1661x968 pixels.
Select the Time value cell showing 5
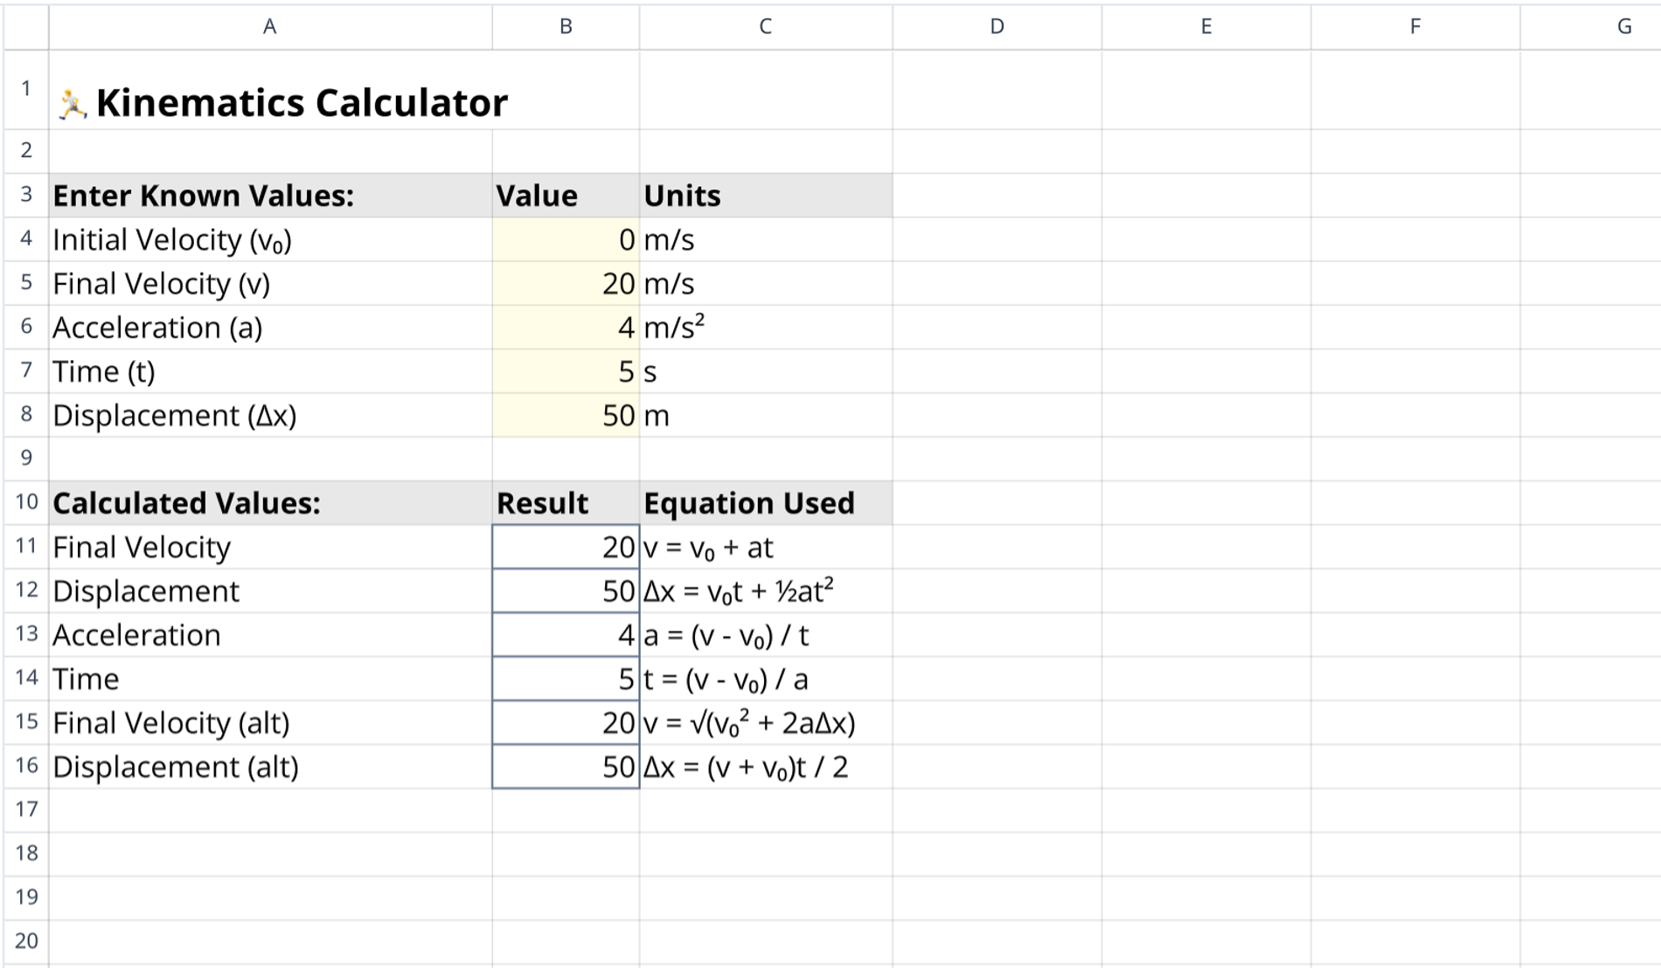coord(565,371)
